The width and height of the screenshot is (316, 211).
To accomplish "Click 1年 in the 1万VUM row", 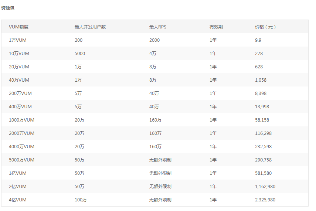I will click(213, 40).
